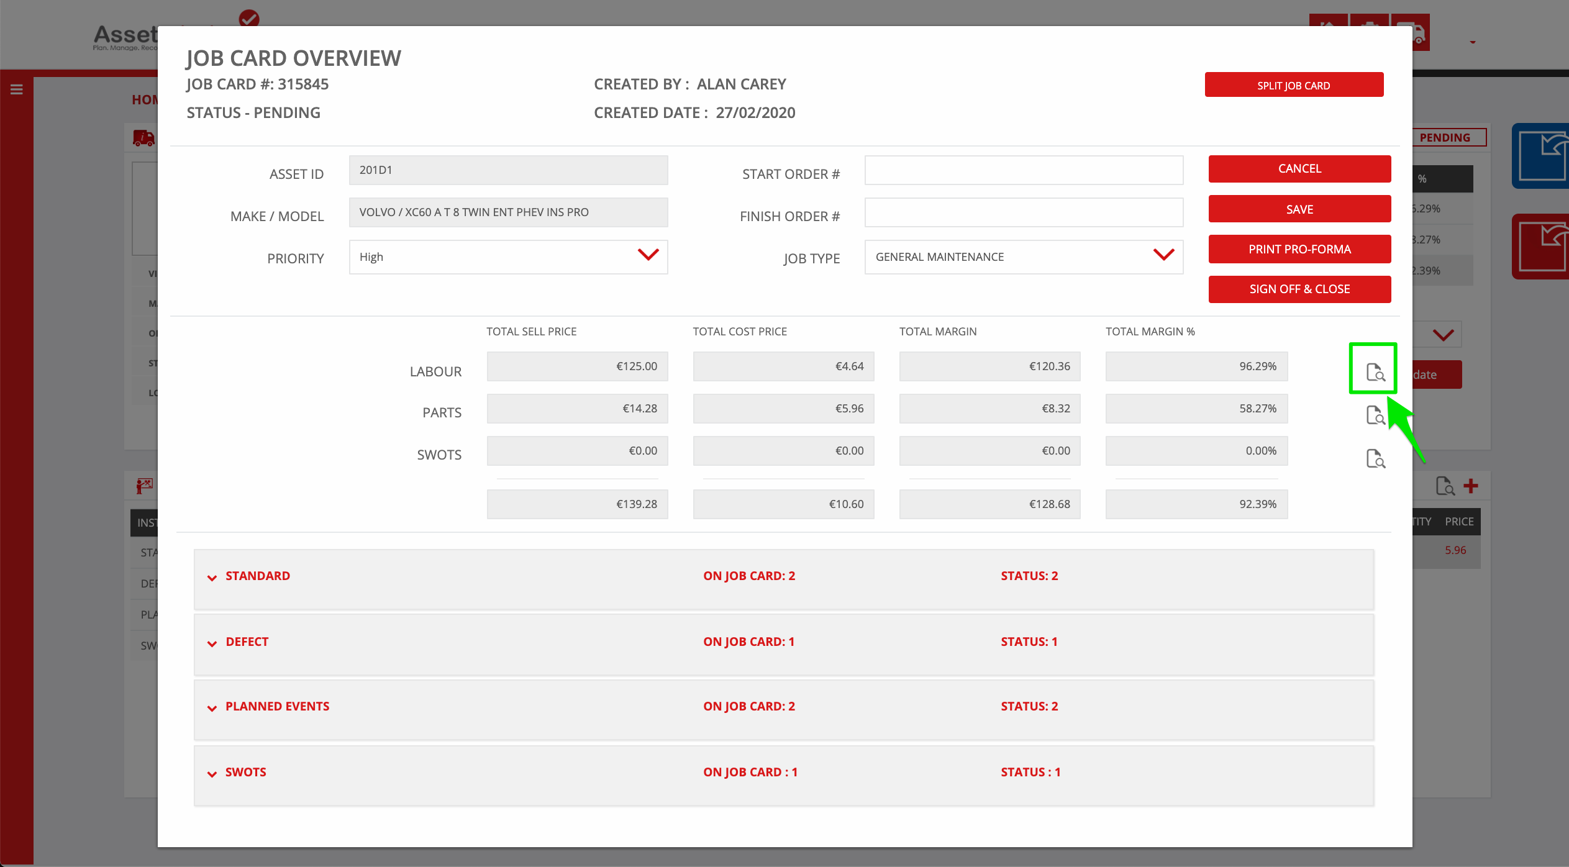
Task: Click TOTAL SELL PRICE column heading
Action: pos(532,332)
